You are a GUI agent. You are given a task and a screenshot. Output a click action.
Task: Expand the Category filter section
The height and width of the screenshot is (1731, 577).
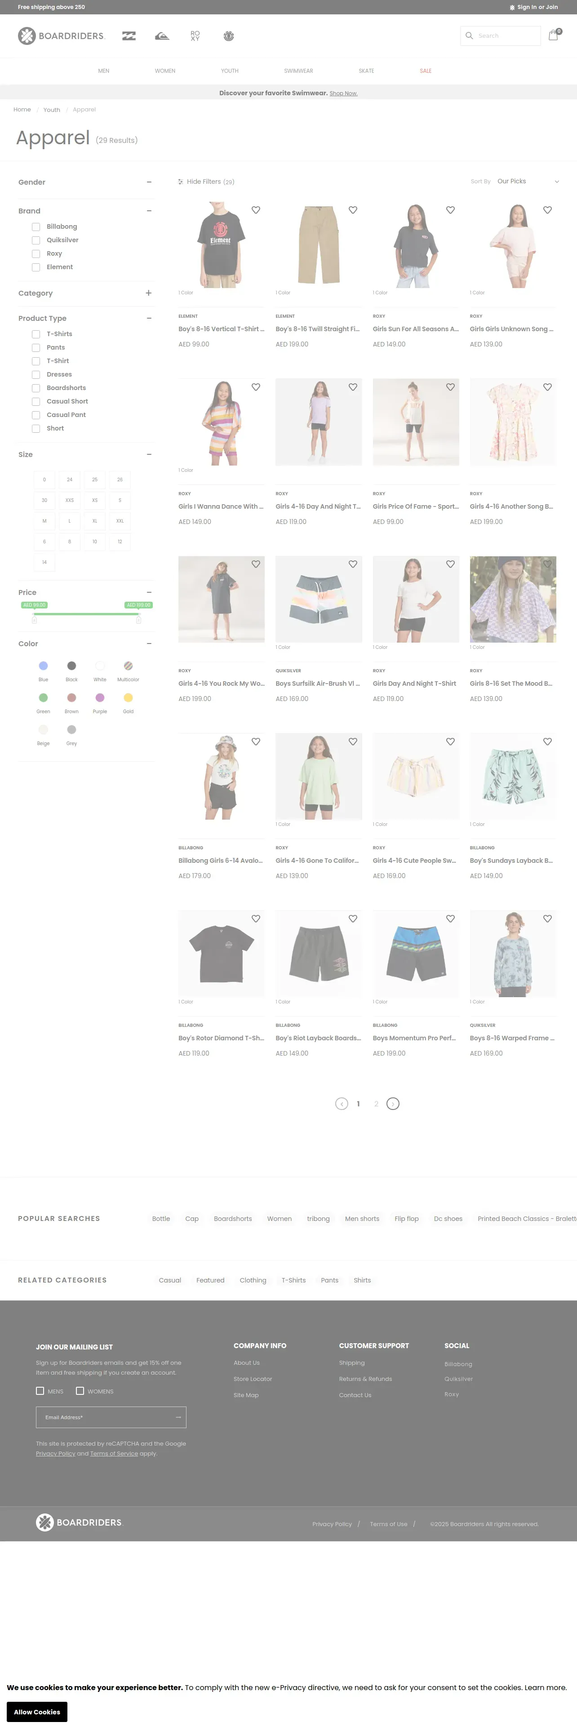point(148,293)
